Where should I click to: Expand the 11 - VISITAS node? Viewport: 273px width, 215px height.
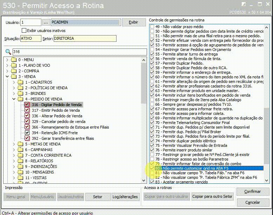point(14,178)
